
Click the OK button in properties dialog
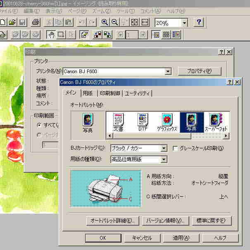point(102,238)
